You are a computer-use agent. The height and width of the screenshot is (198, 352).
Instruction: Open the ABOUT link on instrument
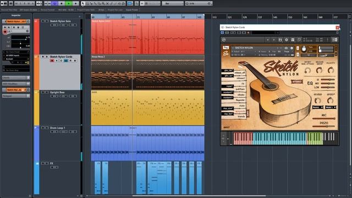click(x=227, y=128)
